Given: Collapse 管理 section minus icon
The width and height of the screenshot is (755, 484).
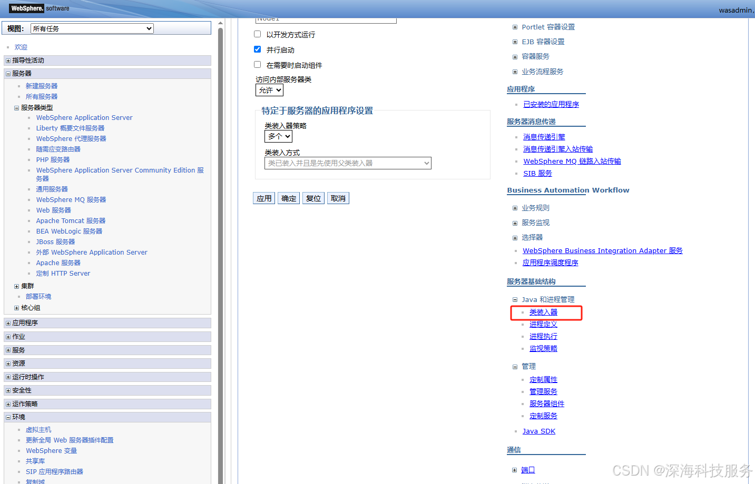Looking at the screenshot, I should (515, 367).
